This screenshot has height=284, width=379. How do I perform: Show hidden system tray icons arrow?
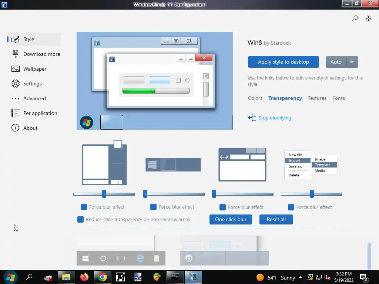[301, 277]
